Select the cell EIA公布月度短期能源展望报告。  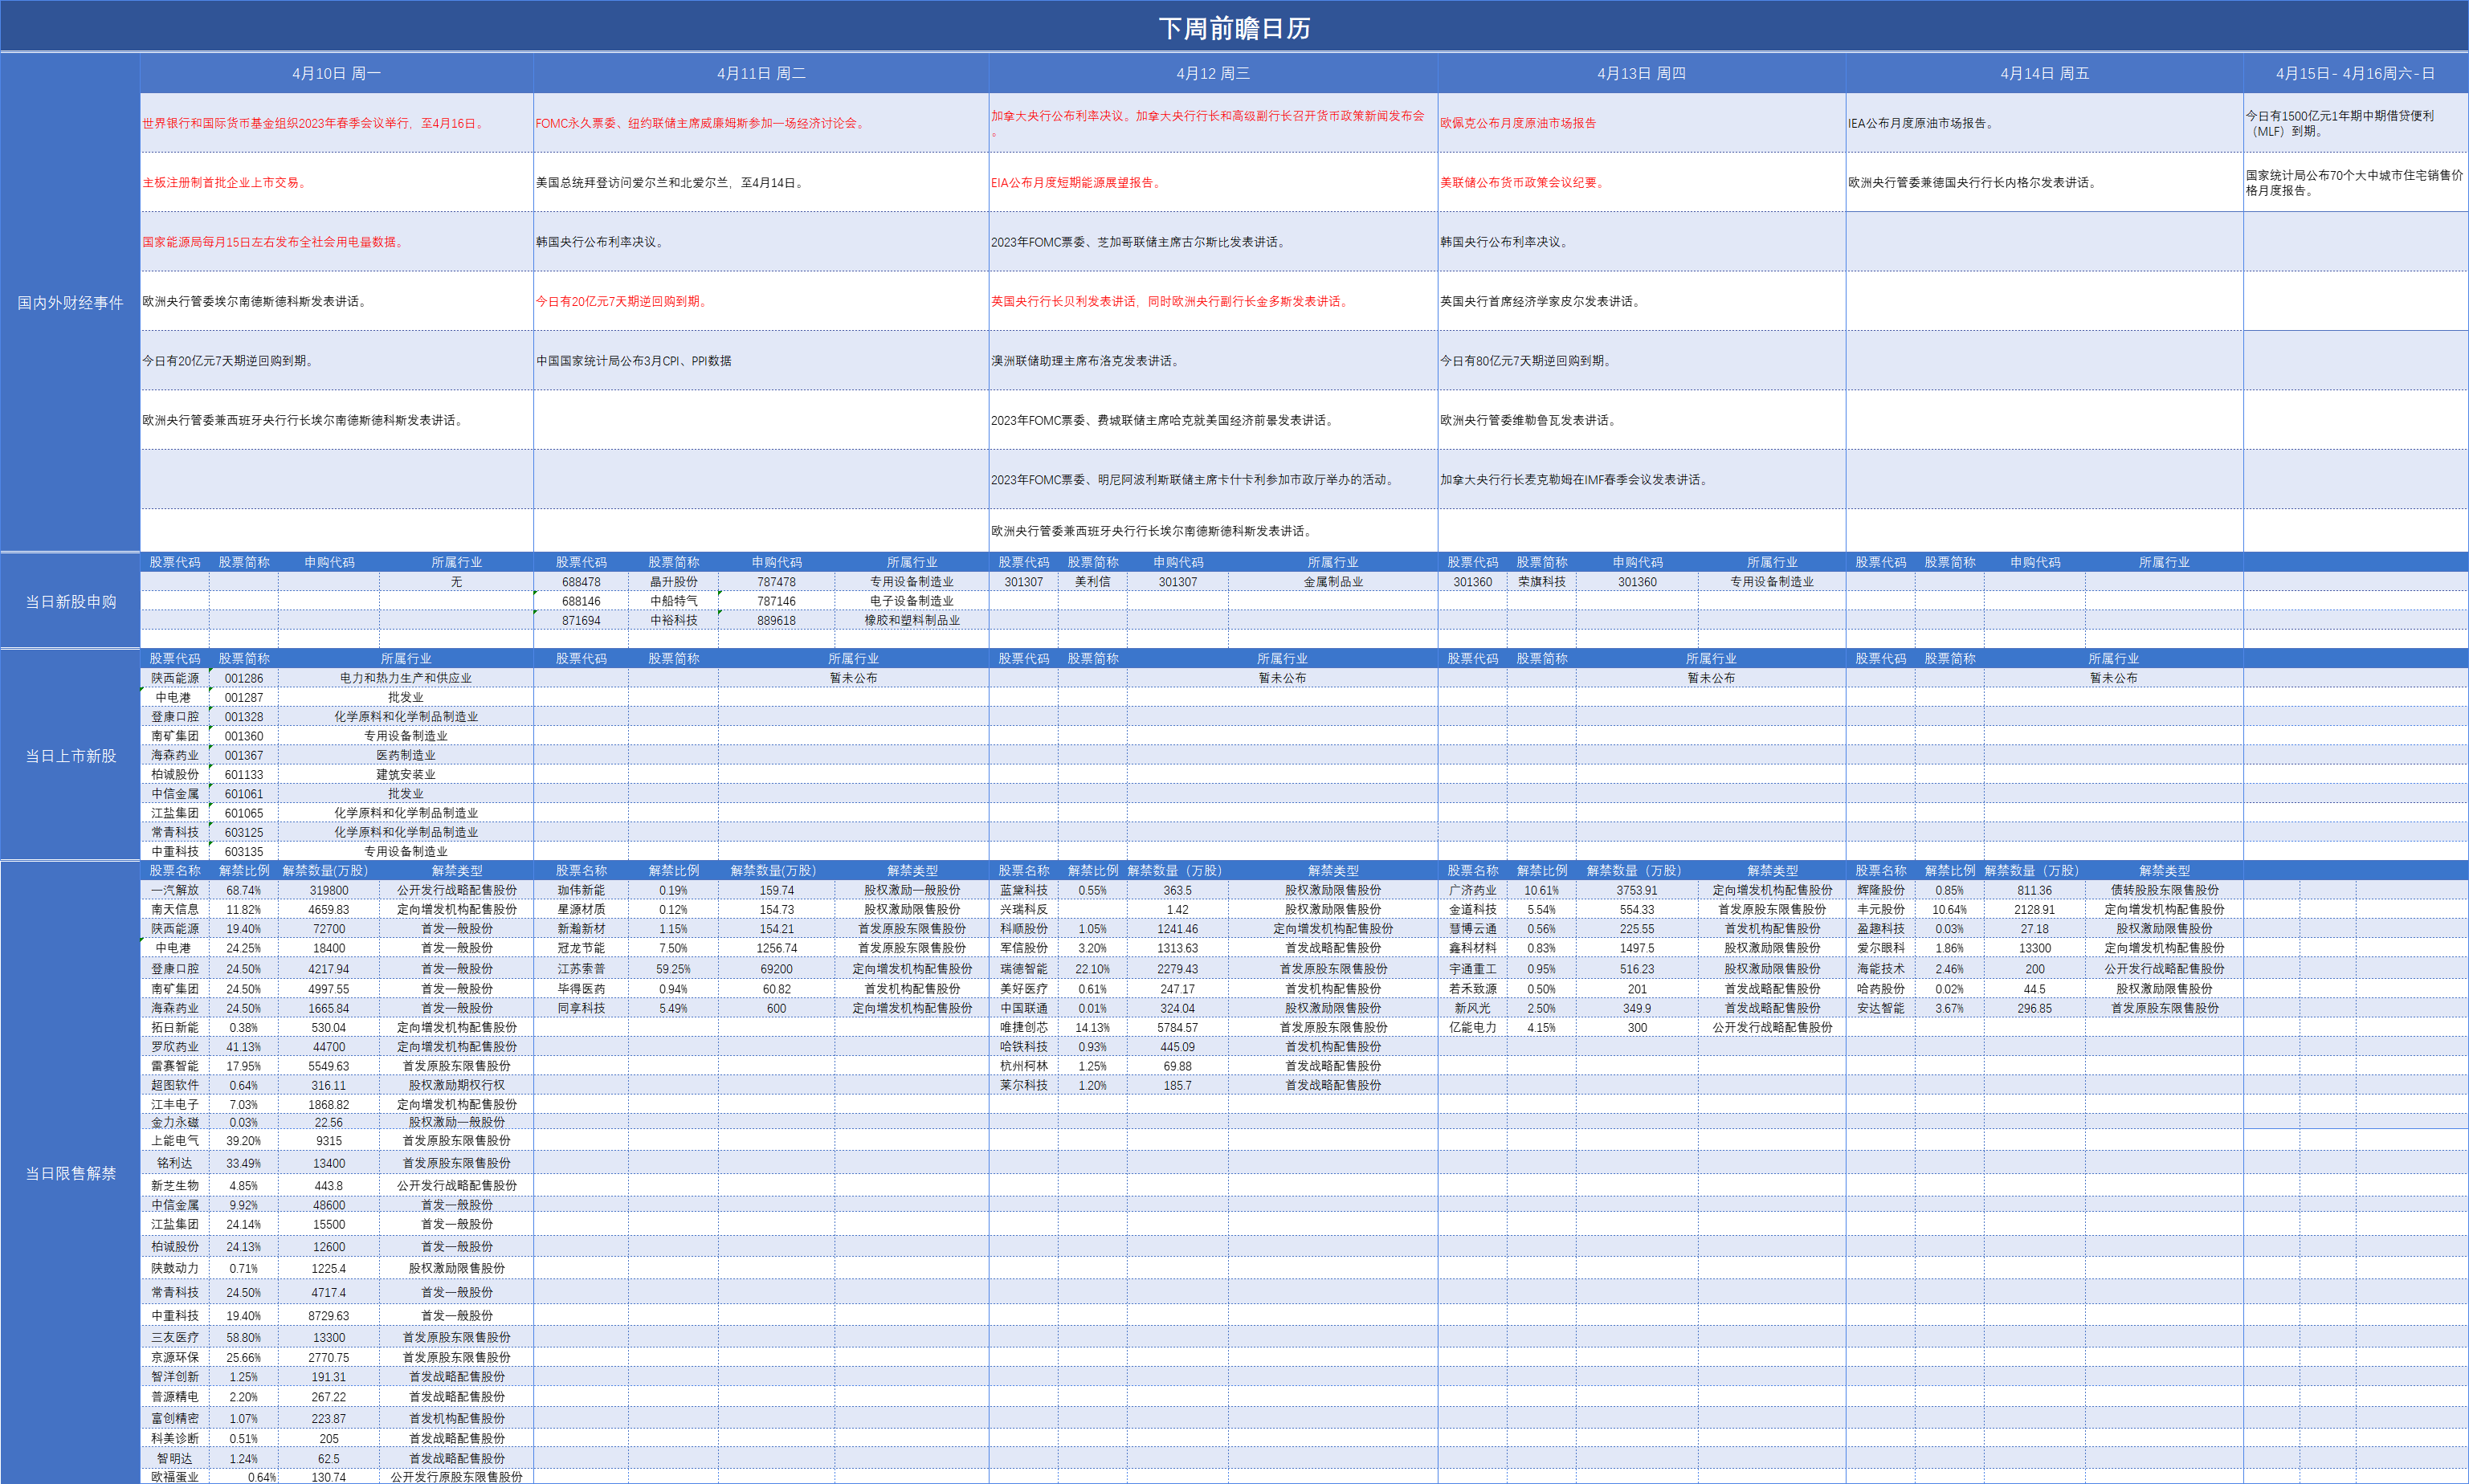(1213, 182)
